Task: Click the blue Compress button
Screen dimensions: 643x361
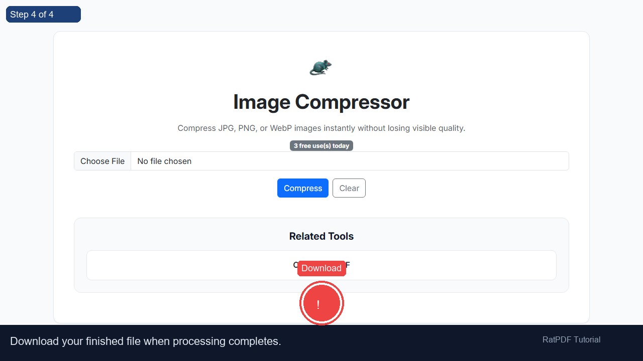Action: click(x=303, y=188)
